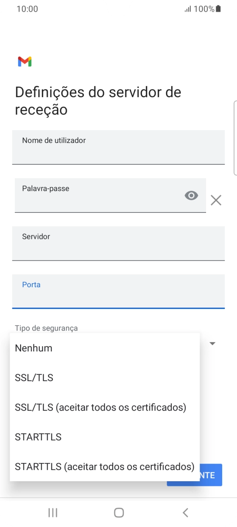237x527 pixels.
Task: Click the Gmail logo icon
Action: click(25, 61)
